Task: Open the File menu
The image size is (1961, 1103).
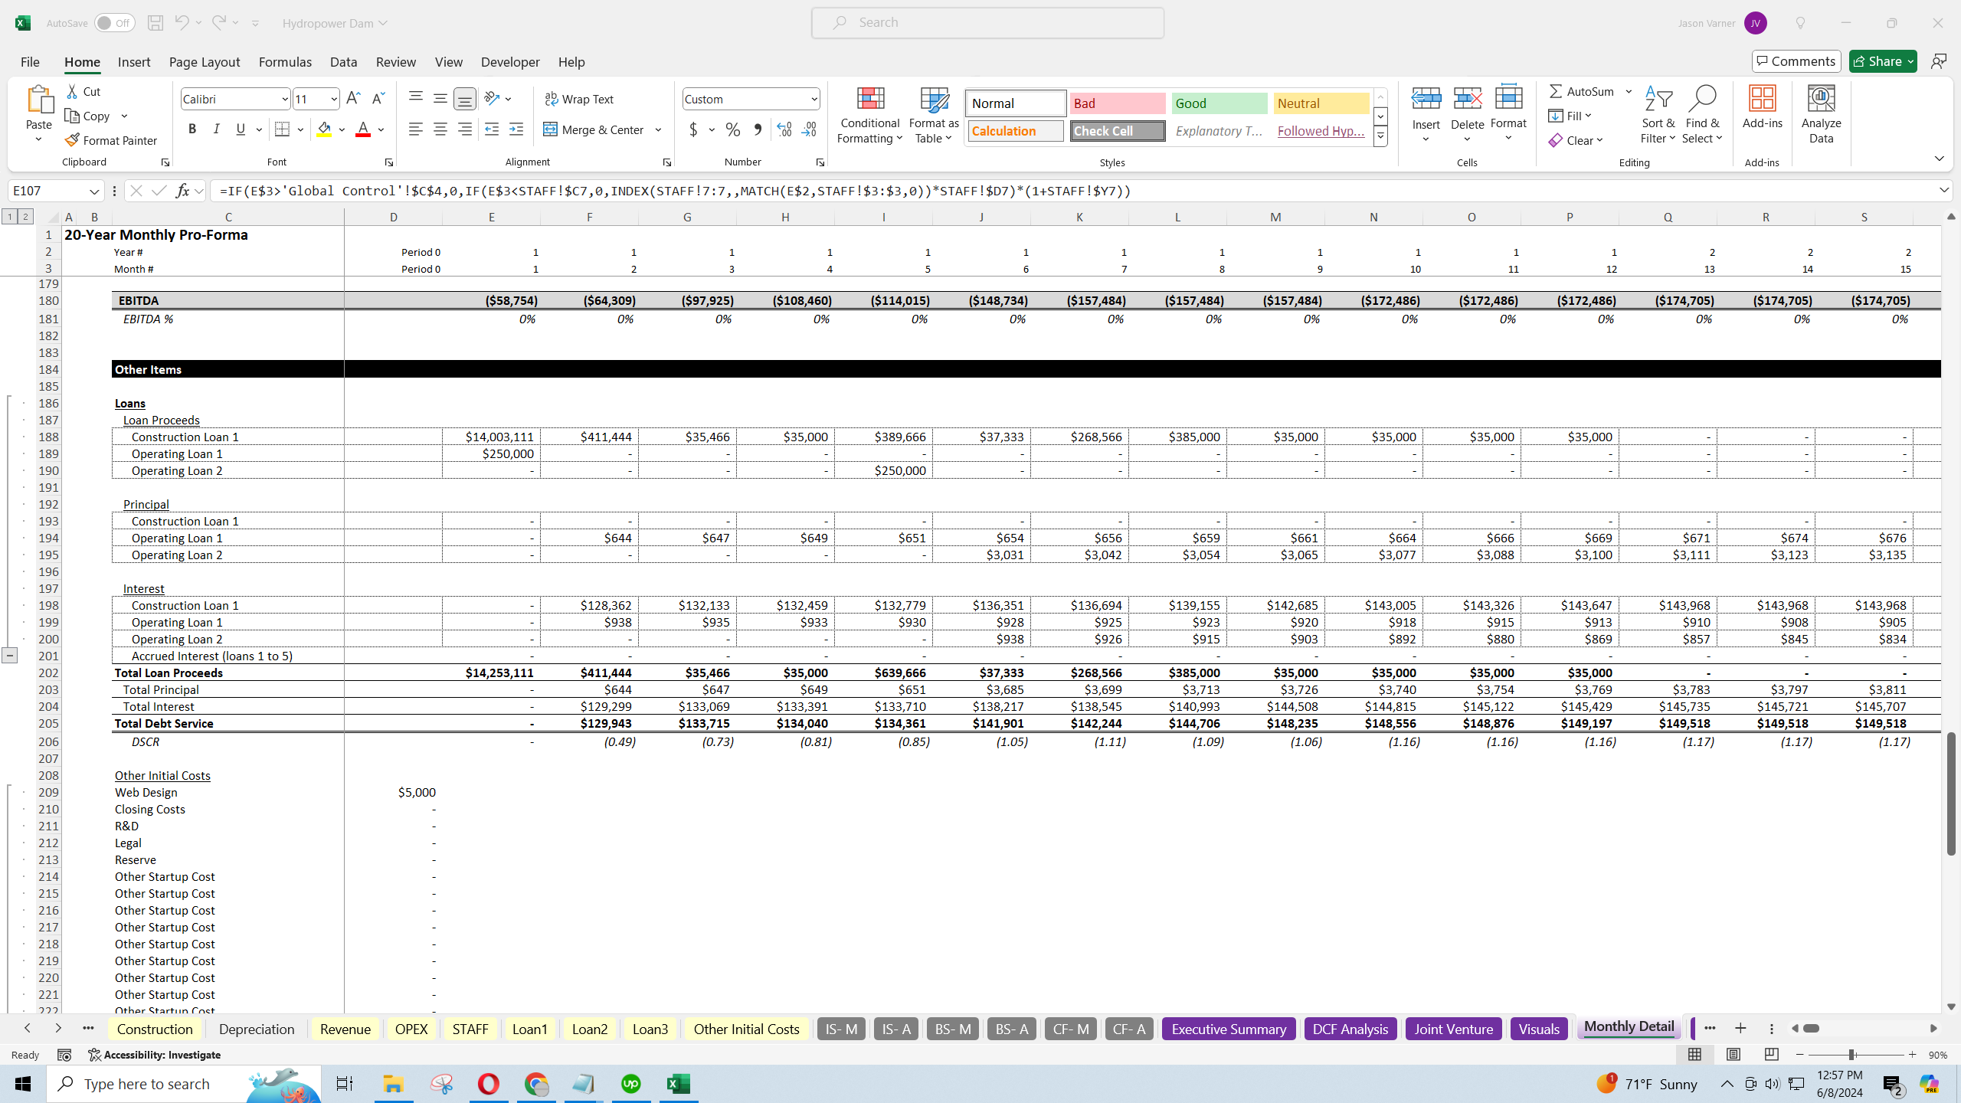Action: point(30,62)
